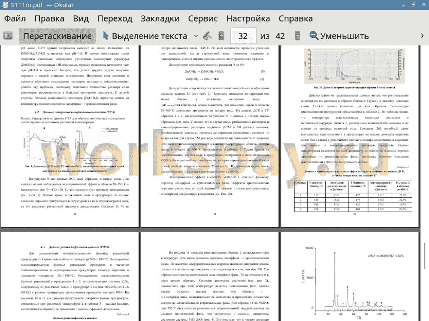
Task: Click the page number field showing 32
Action: [x=243, y=36]
